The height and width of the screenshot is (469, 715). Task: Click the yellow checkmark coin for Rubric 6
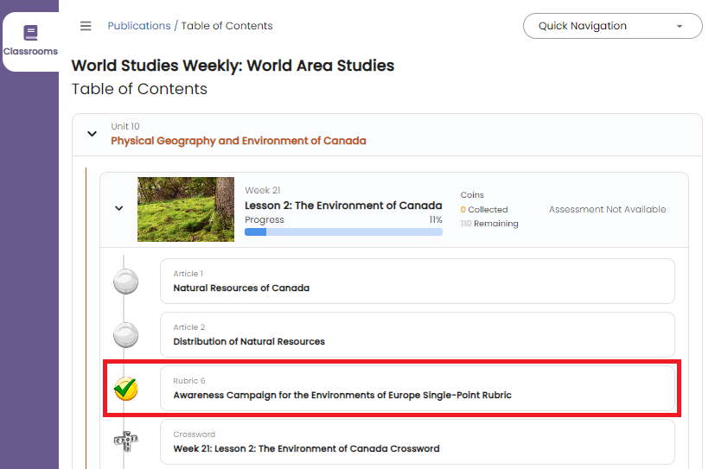click(126, 389)
